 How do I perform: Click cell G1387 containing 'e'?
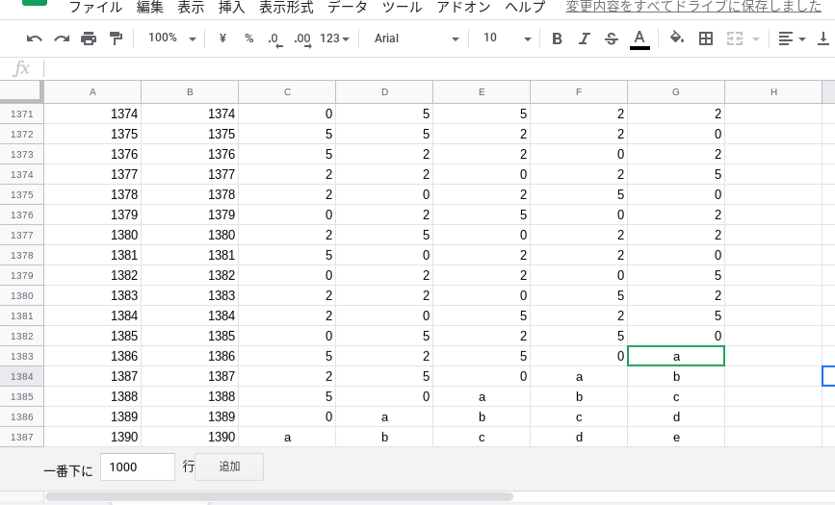coord(676,438)
